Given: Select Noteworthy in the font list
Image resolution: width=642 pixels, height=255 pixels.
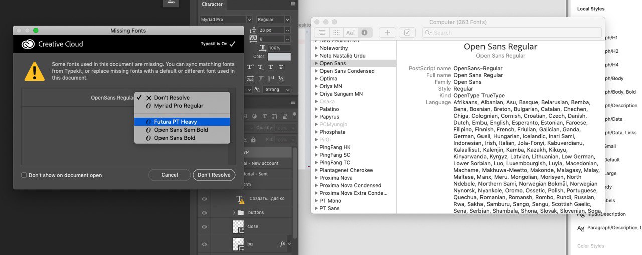Looking at the screenshot, I should coord(334,48).
